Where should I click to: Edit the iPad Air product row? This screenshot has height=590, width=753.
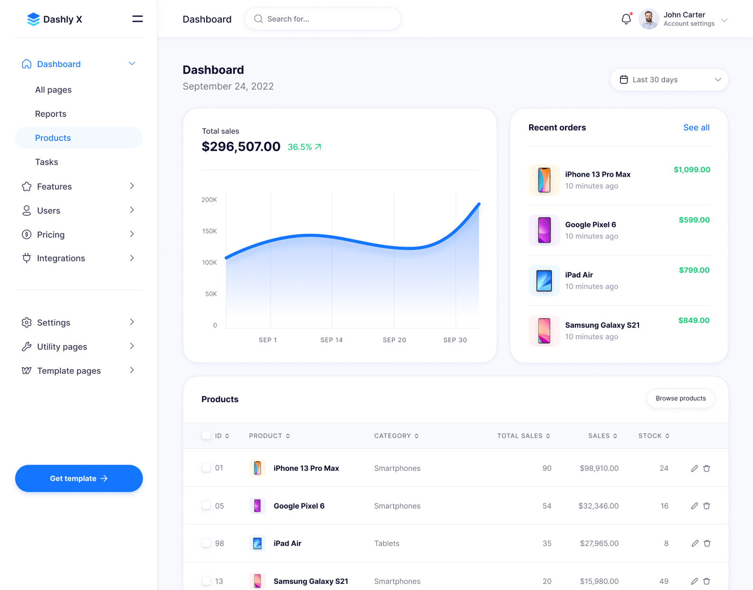coord(695,543)
